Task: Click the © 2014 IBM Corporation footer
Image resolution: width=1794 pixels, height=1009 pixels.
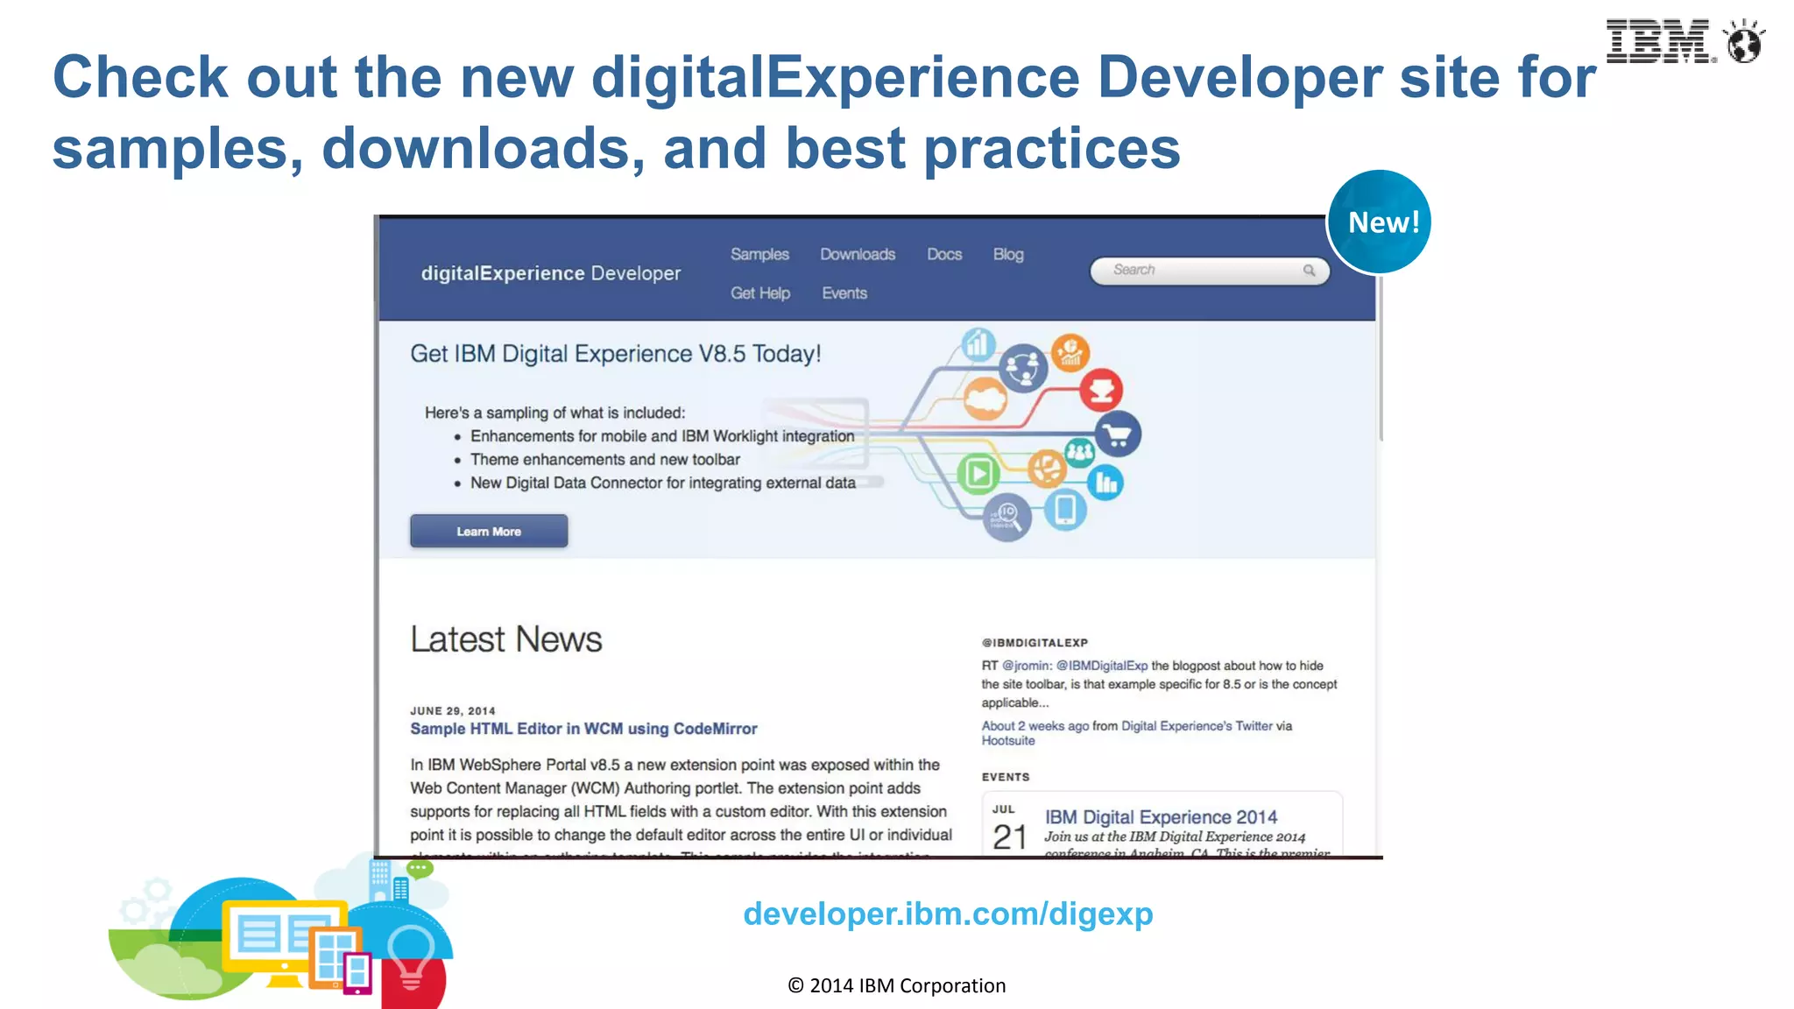Action: click(x=897, y=986)
